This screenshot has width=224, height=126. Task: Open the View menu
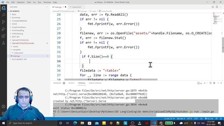point(29,2)
